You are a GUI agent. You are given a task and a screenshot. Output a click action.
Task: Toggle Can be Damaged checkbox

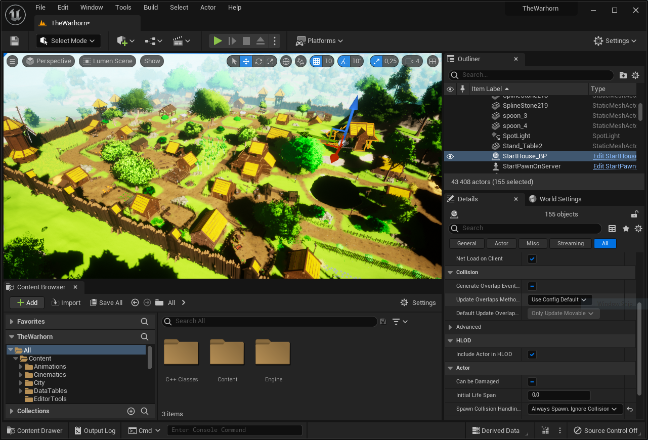coord(532,382)
